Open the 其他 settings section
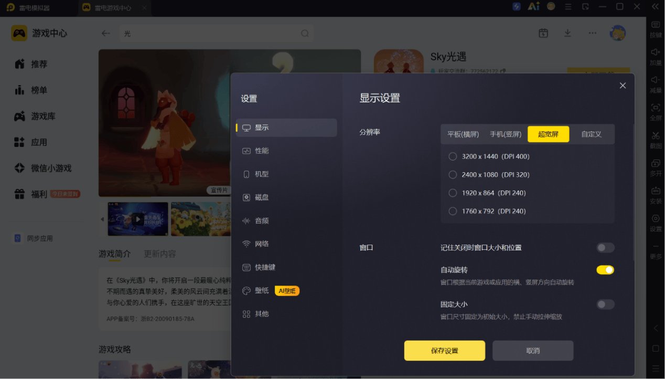Screen dimensions: 665x379 tap(286, 313)
